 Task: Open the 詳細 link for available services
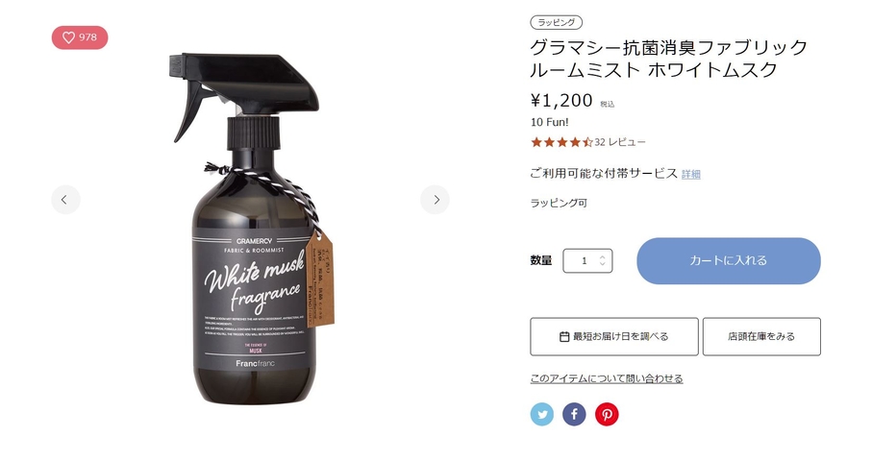coord(690,174)
